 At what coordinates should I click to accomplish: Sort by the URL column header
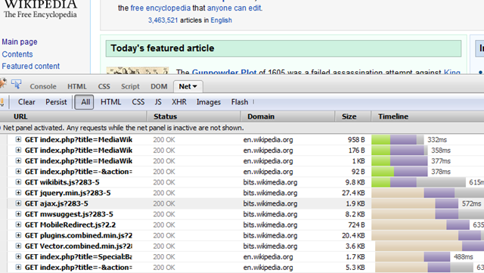(x=73, y=116)
